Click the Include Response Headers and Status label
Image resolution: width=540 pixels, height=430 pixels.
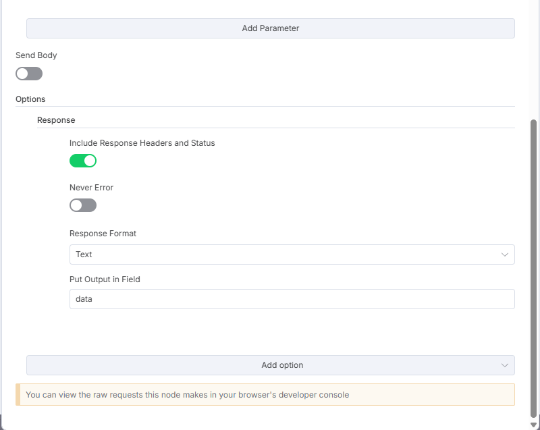142,143
